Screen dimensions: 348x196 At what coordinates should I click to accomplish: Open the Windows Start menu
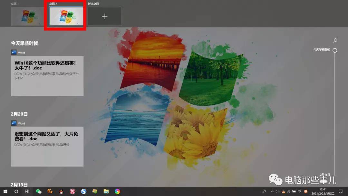point(5,191)
